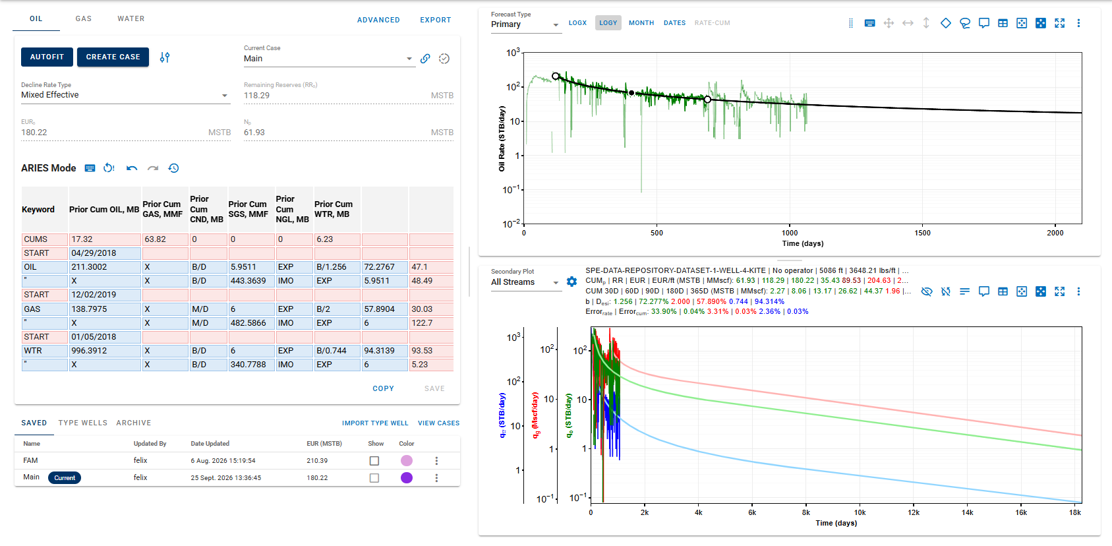Screen dimensions: 1112x546
Task: Open the ARCHIVE tab
Action: coord(134,423)
